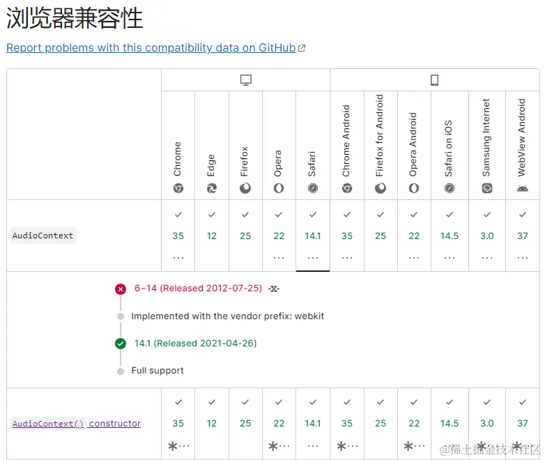Click the Chrome browser icon

click(178, 188)
